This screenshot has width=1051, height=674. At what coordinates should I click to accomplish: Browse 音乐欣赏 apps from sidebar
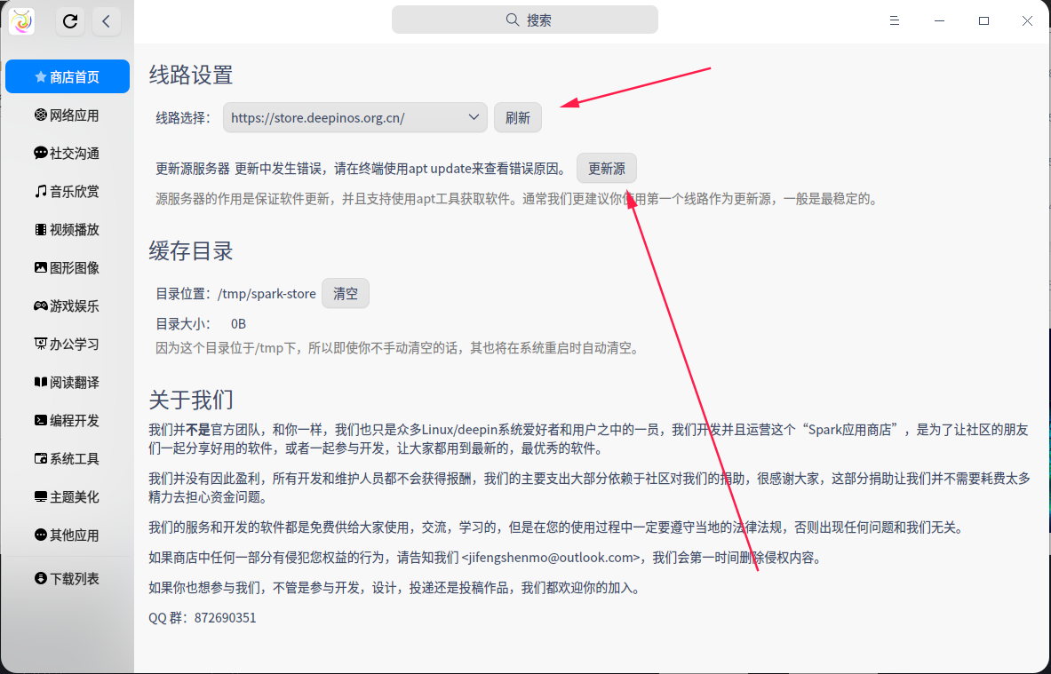pos(67,191)
